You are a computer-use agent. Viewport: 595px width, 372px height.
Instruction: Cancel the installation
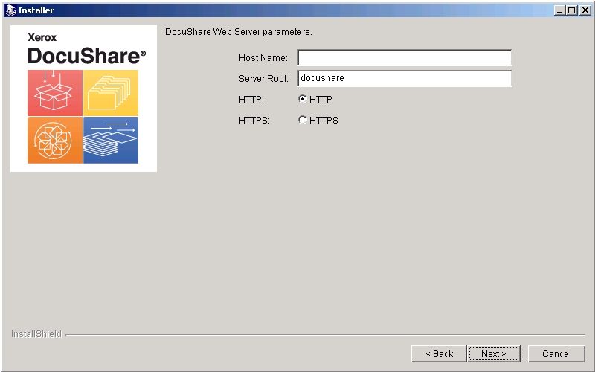tap(556, 354)
